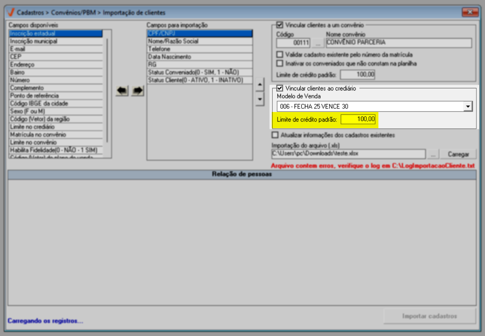Edit the Código field 00111

pyautogui.click(x=293, y=43)
